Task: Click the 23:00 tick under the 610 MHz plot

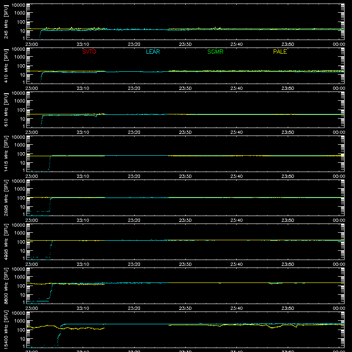Action: pyautogui.click(x=32, y=132)
